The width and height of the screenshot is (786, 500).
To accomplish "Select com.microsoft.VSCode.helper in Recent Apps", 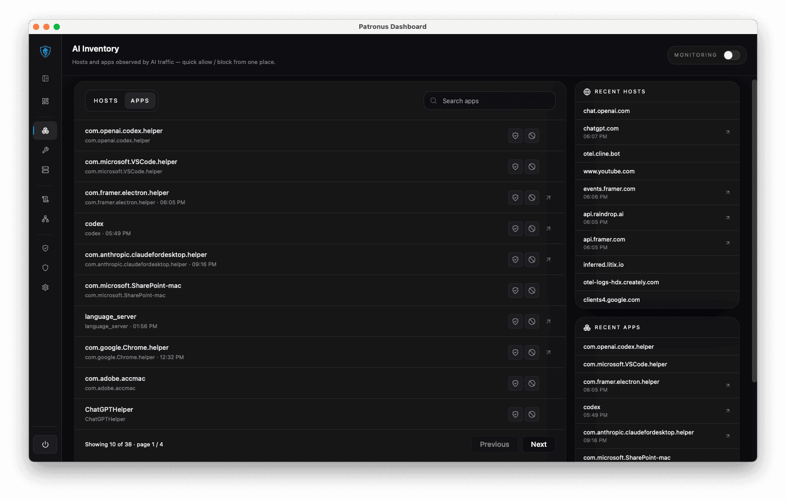I will tap(657, 364).
